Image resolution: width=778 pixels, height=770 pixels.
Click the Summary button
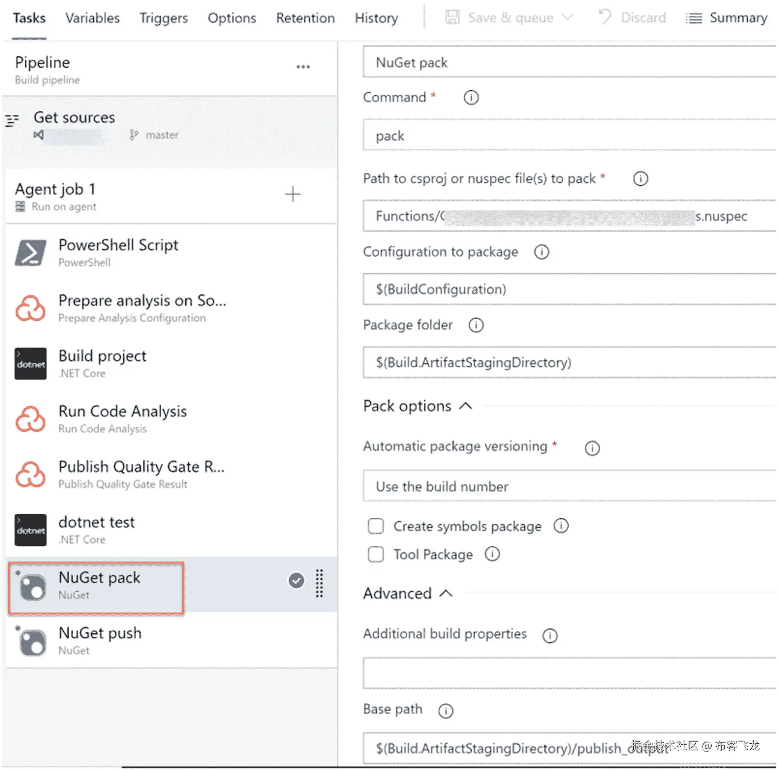click(727, 18)
